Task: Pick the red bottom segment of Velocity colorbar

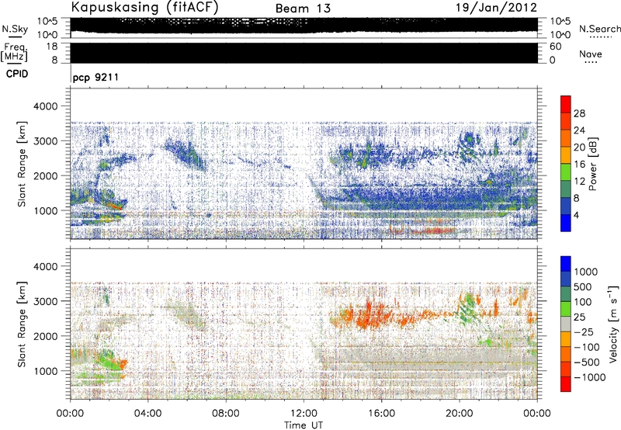Action: click(x=566, y=384)
